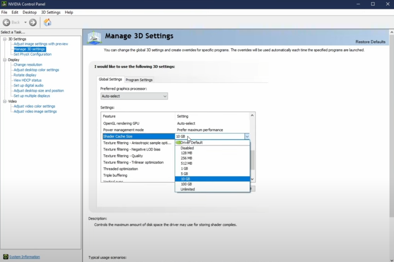The height and width of the screenshot is (262, 394).
Task: Click the System Information link
Action: coord(24,257)
